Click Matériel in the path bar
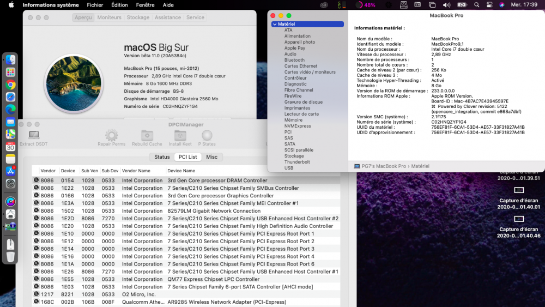Image resolution: width=545 pixels, height=307 pixels. pos(420,166)
